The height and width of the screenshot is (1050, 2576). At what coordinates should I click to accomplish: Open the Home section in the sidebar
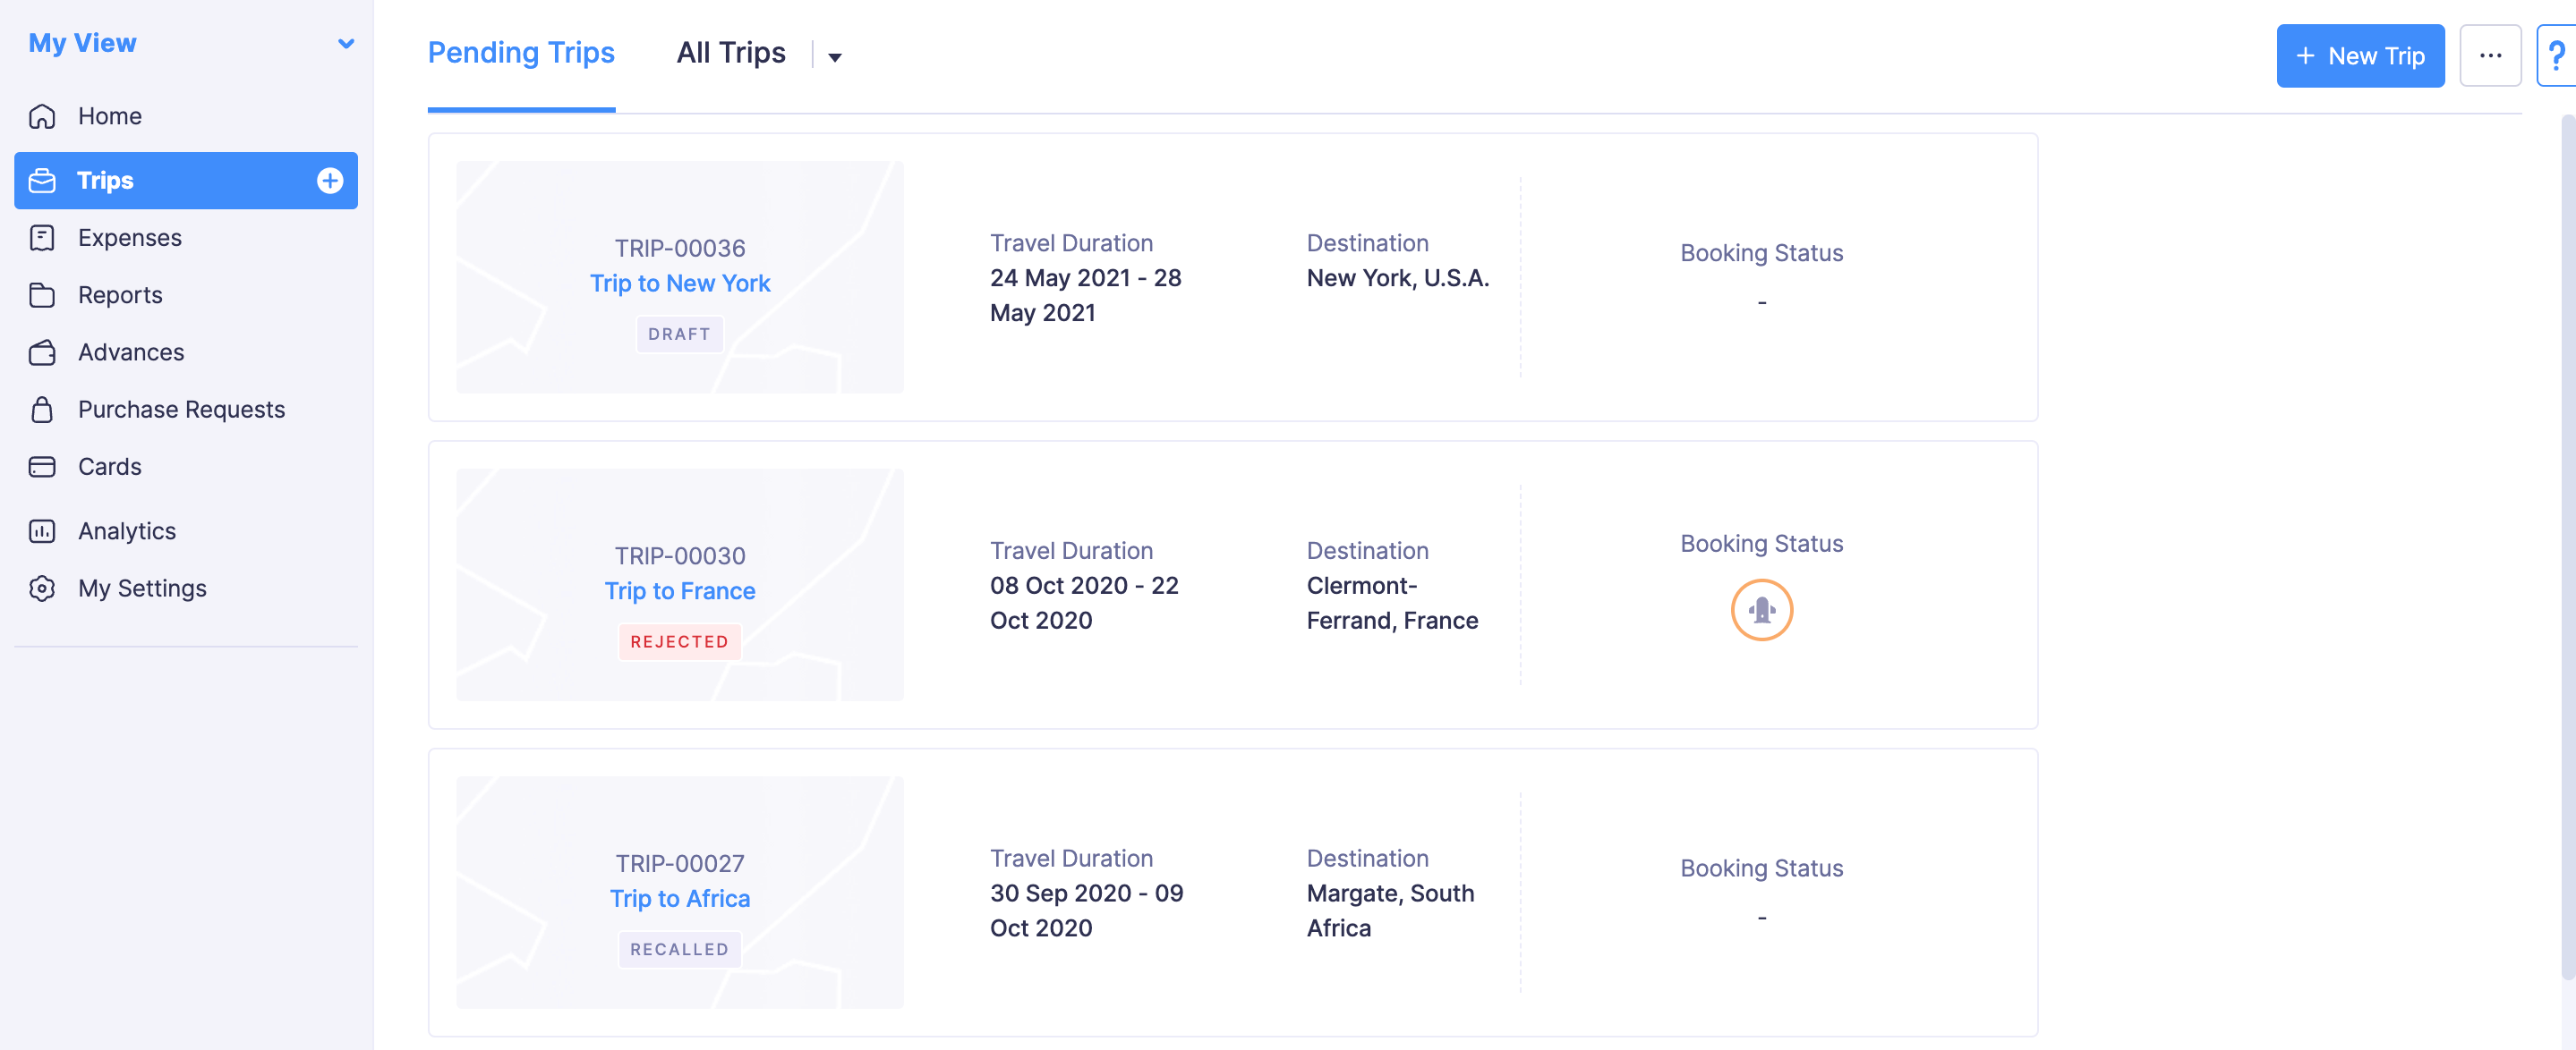[x=109, y=116]
